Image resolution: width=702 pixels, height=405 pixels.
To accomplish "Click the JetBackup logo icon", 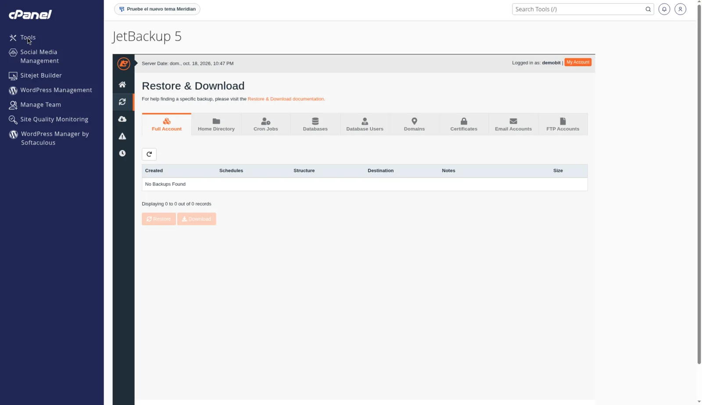I will coord(124,64).
